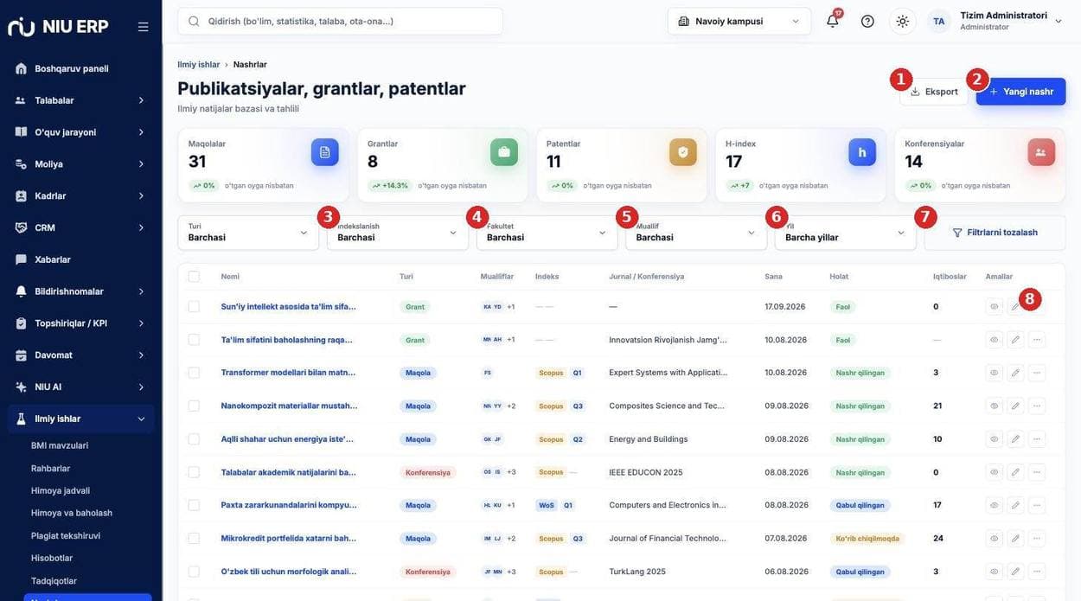Image resolution: width=1081 pixels, height=601 pixels.
Task: View the Paxta zararkunandalarini row eye icon
Action: pyautogui.click(x=995, y=505)
